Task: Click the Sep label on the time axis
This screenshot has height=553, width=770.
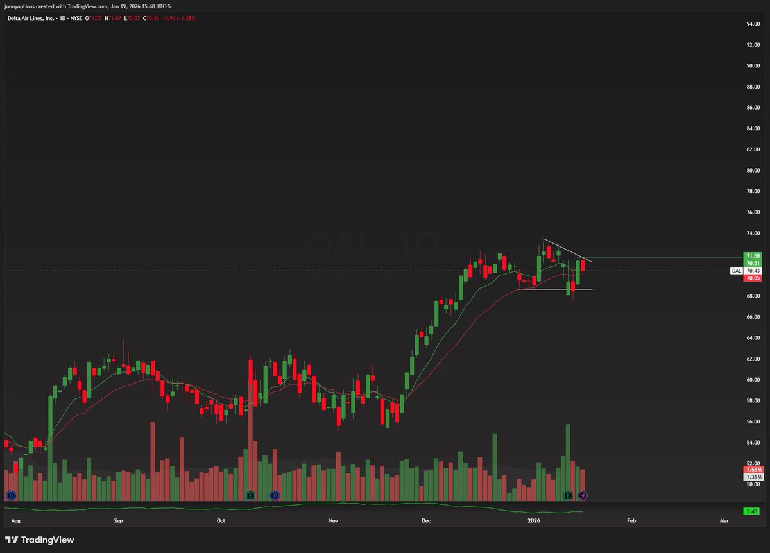Action: coord(118,521)
